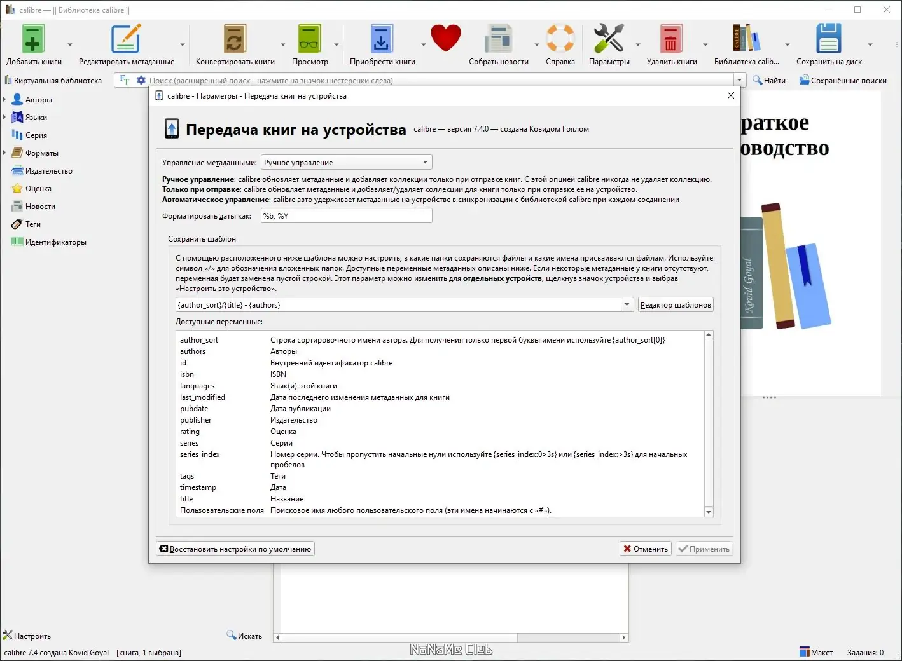
Task: Click the variables list scroll-down arrow
Action: pos(709,512)
